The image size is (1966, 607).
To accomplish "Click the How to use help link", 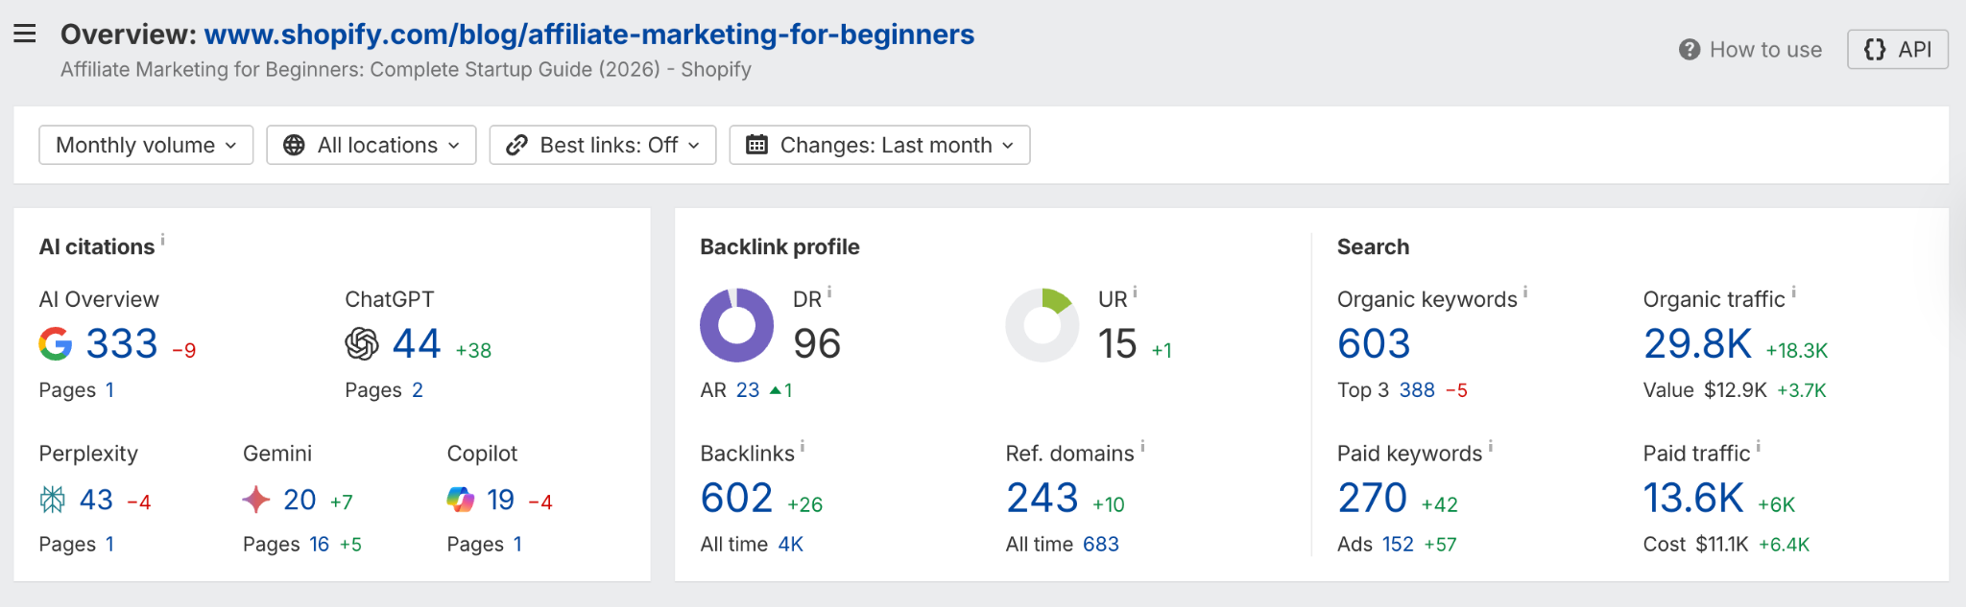I will click(x=1750, y=50).
